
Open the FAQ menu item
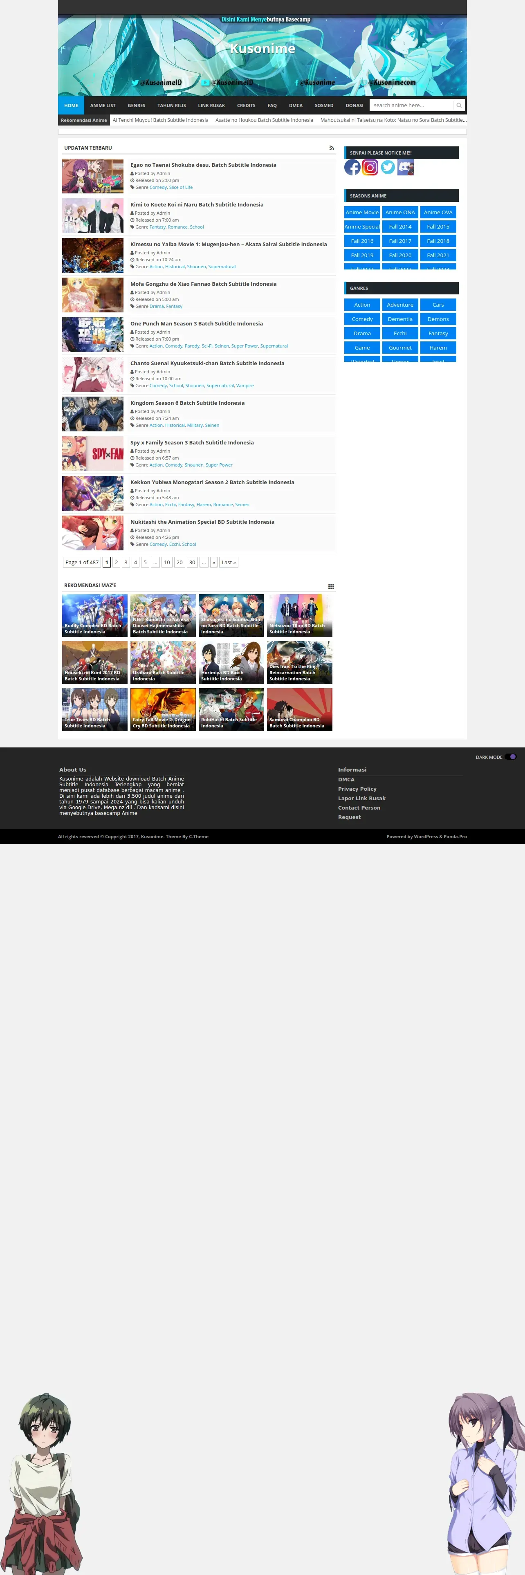coord(272,105)
